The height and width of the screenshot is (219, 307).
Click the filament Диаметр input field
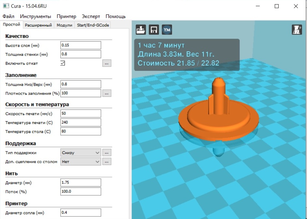pyautogui.click(x=81, y=183)
